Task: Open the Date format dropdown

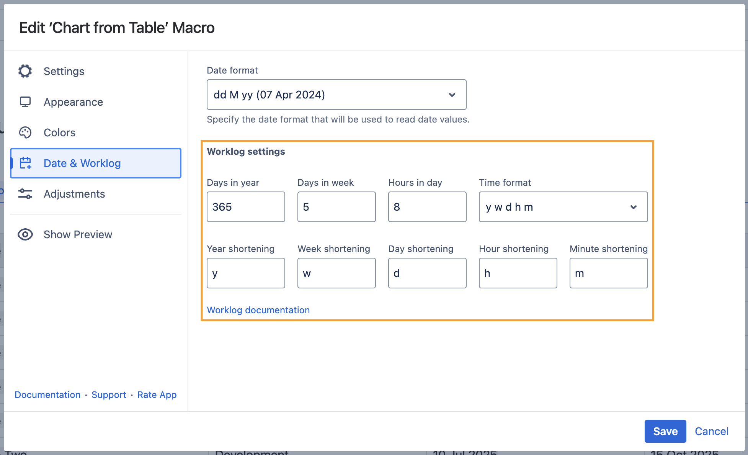Action: point(336,95)
